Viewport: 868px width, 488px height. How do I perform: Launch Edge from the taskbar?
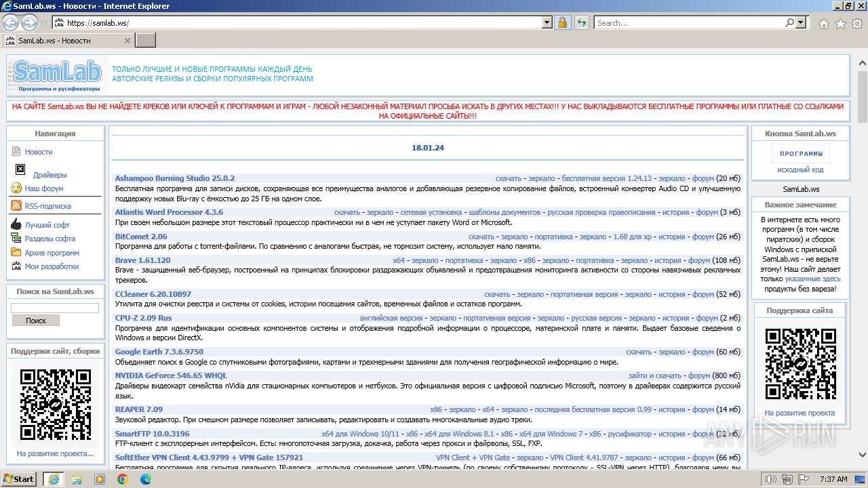click(145, 479)
